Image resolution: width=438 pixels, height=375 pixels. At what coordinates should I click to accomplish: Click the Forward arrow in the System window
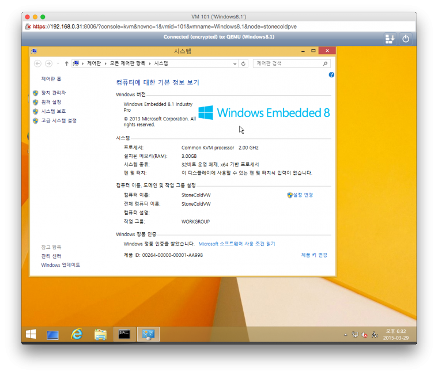point(48,64)
